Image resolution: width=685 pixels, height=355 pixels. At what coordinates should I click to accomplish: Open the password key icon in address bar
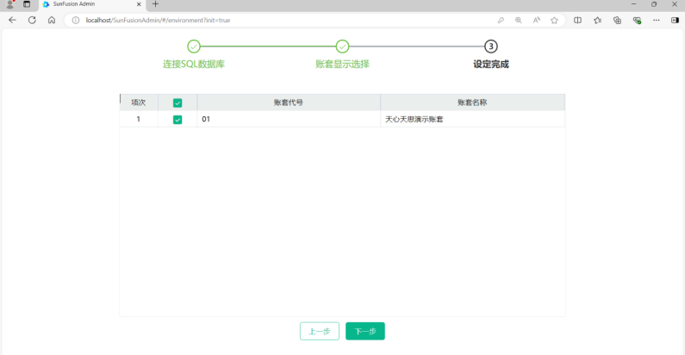coord(501,20)
